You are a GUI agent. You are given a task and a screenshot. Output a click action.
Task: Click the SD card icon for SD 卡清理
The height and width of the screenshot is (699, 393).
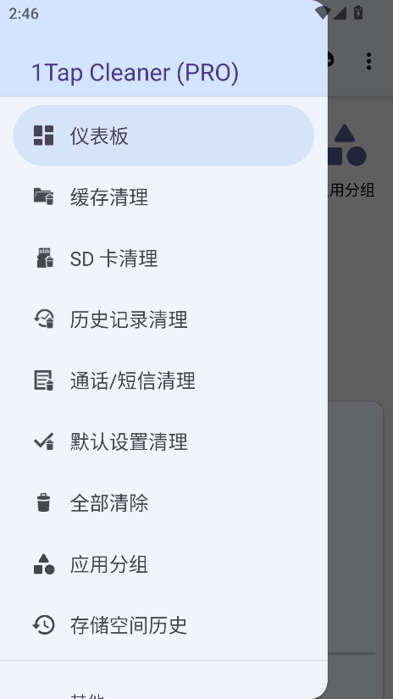[45, 258]
